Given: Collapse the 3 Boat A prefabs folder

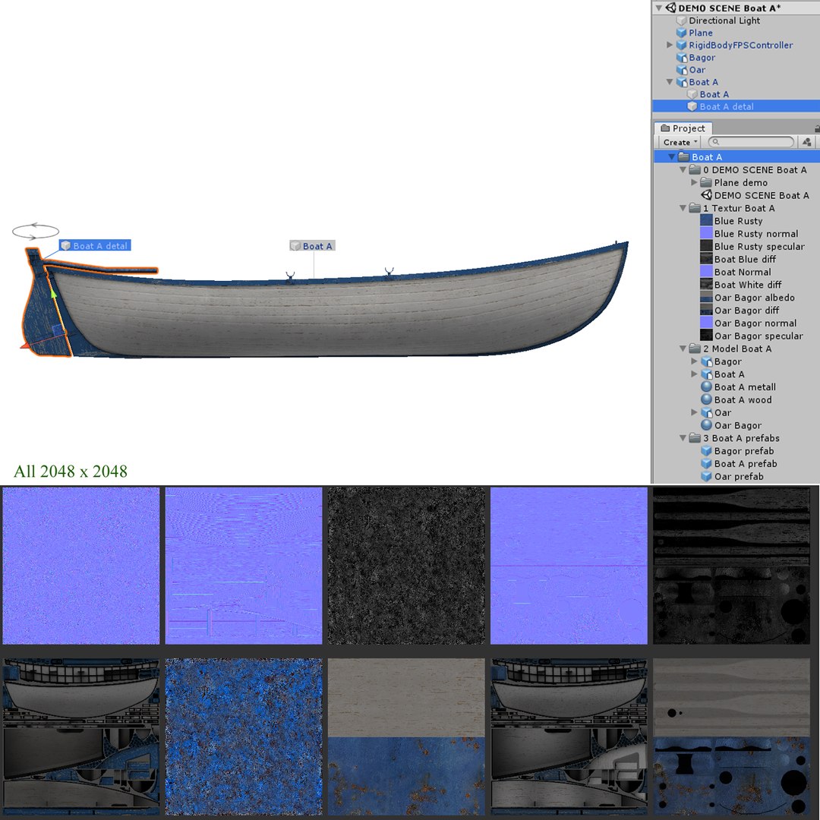Looking at the screenshot, I should 683,438.
